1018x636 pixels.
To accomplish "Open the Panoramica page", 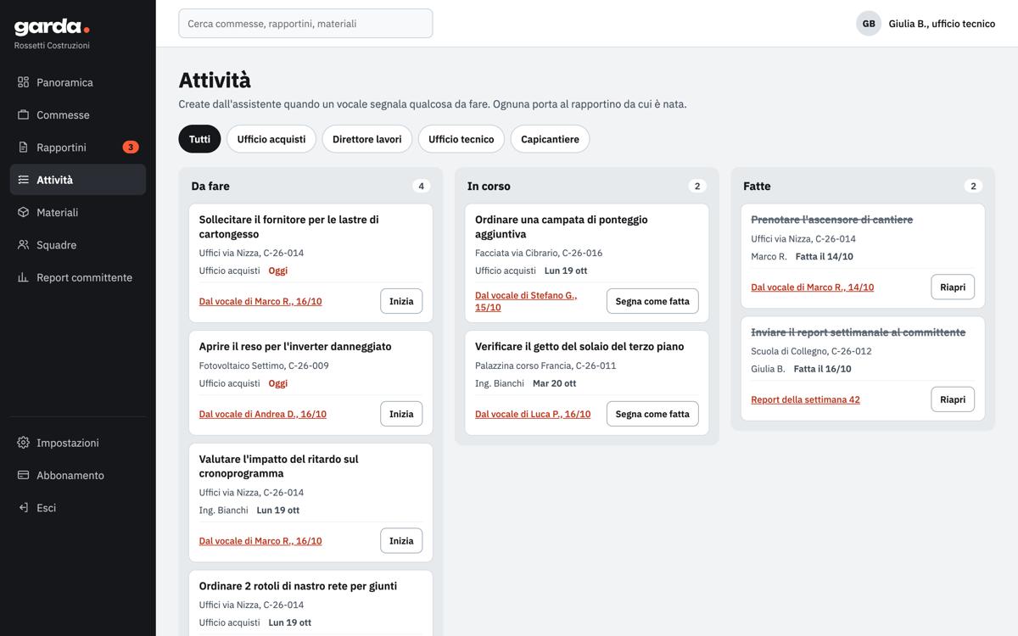I will coord(78,82).
